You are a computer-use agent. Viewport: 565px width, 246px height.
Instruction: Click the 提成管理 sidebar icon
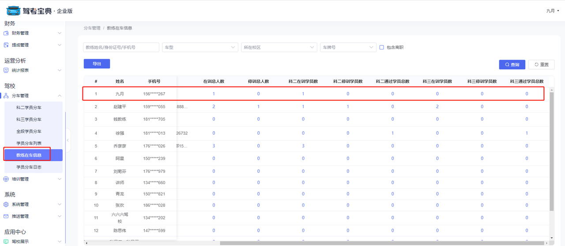tap(6, 45)
